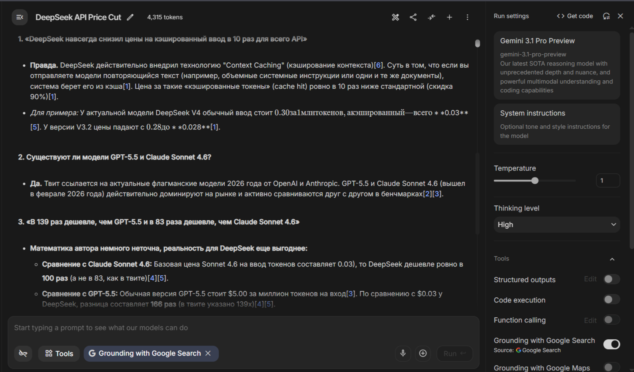Viewport: 634px width, 372px height.
Task: Click the Run settings heading
Action: (511, 16)
